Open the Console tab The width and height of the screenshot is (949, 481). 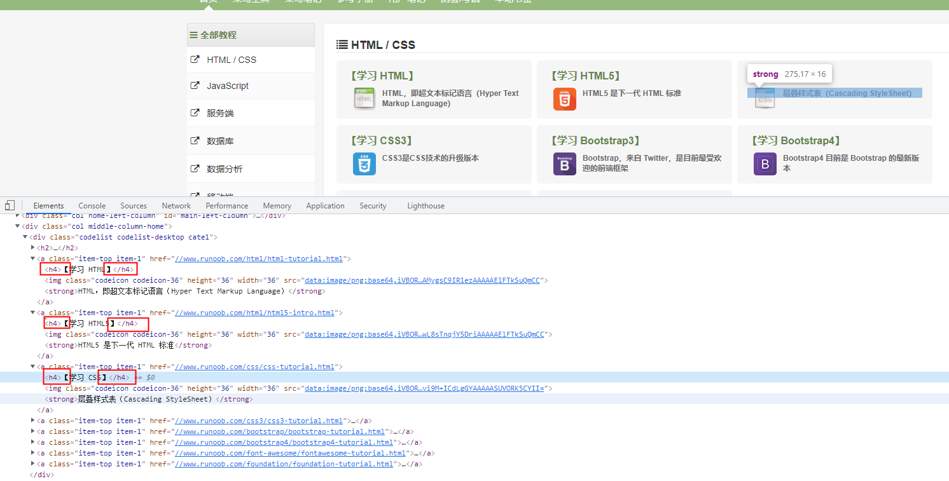[x=92, y=206]
